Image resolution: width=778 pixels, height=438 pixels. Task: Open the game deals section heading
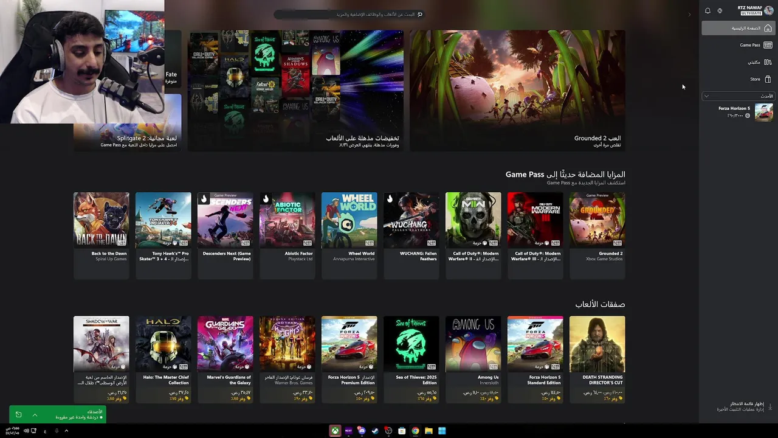tap(600, 304)
